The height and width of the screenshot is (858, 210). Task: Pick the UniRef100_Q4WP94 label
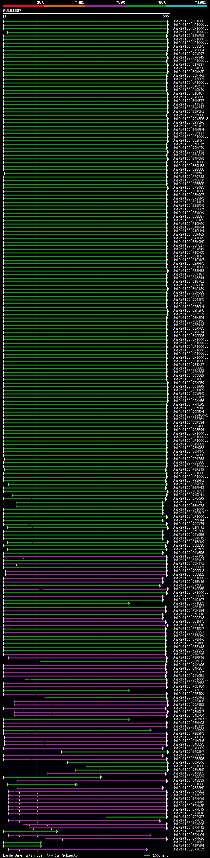(x=188, y=227)
